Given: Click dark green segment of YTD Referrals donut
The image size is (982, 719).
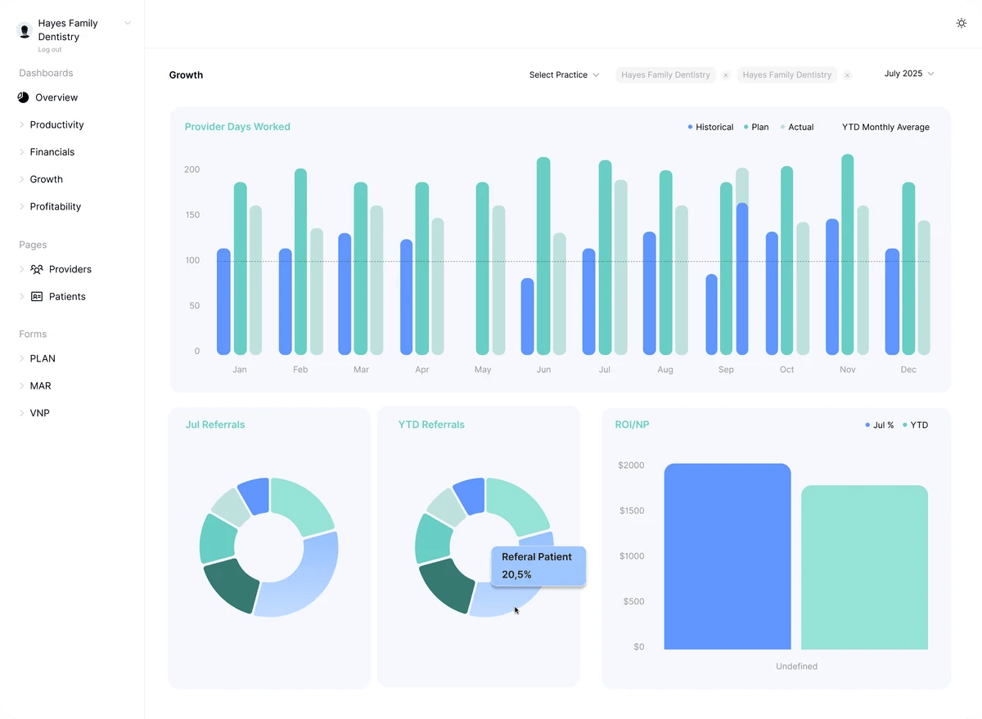Looking at the screenshot, I should (446, 584).
